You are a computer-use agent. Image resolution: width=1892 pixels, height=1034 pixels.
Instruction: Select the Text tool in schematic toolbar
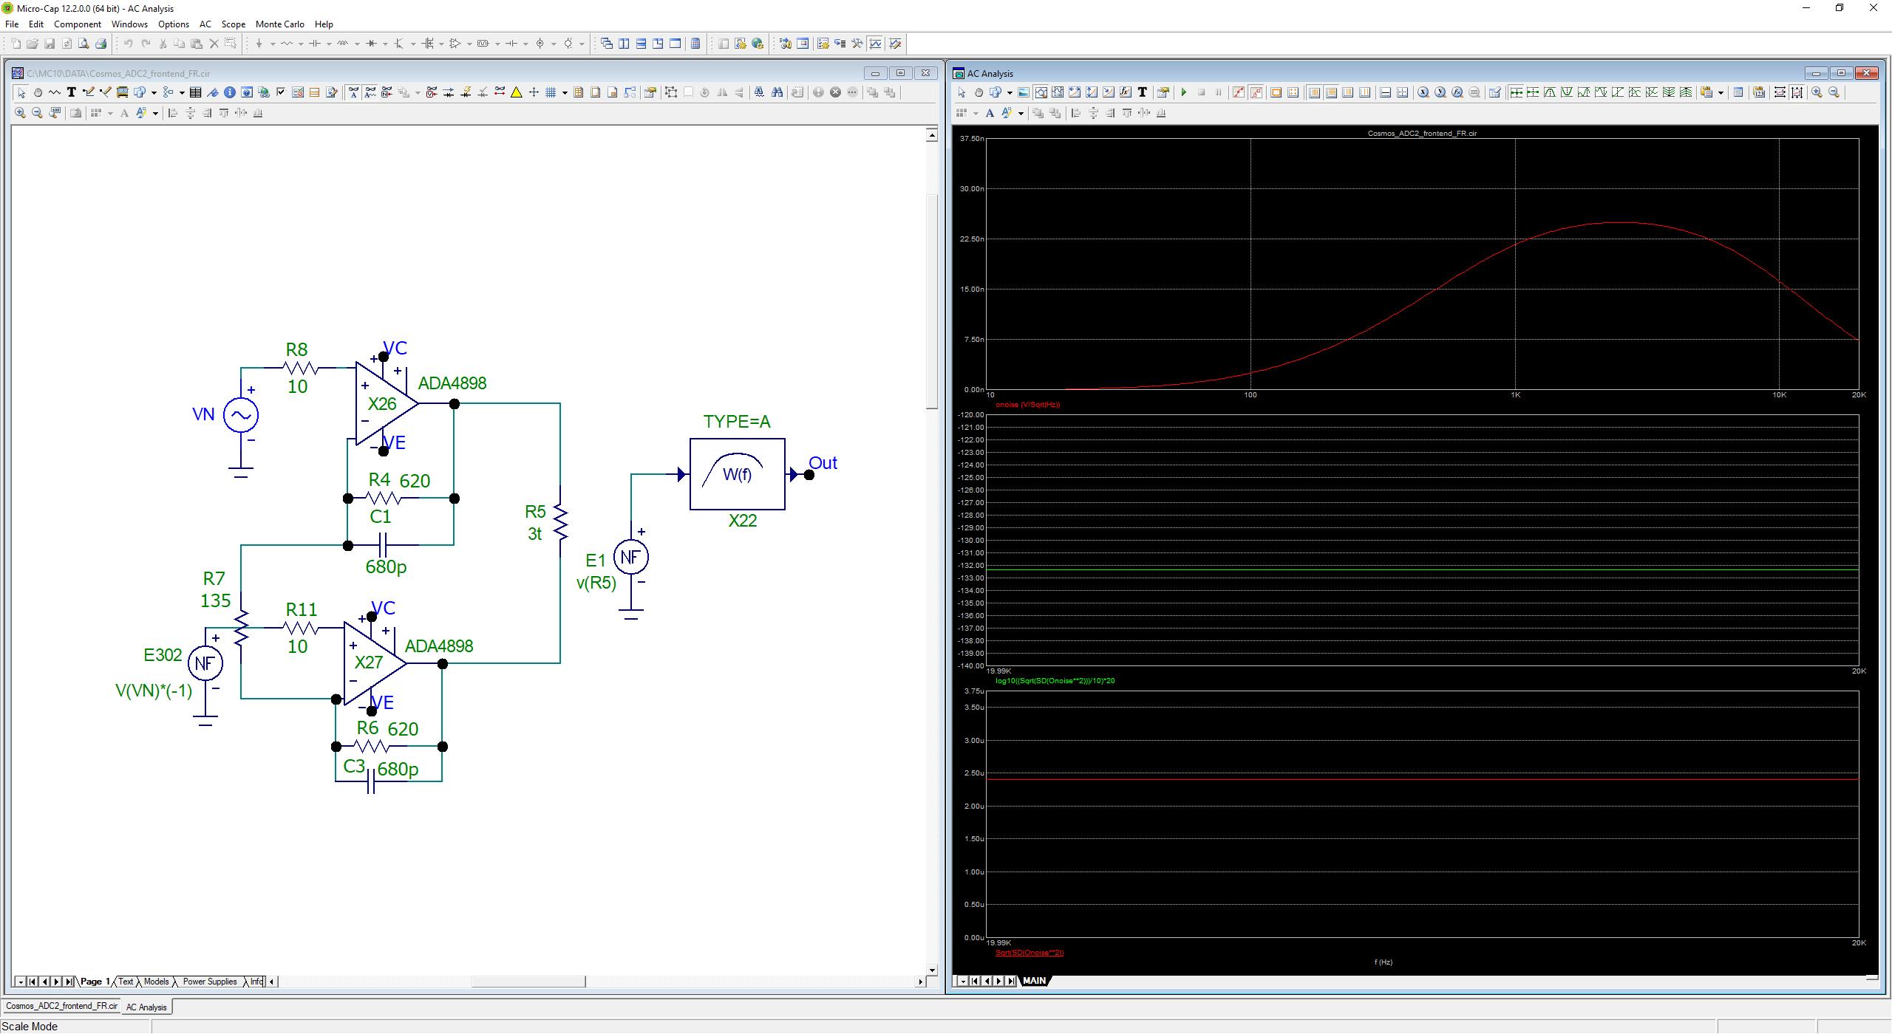click(72, 92)
